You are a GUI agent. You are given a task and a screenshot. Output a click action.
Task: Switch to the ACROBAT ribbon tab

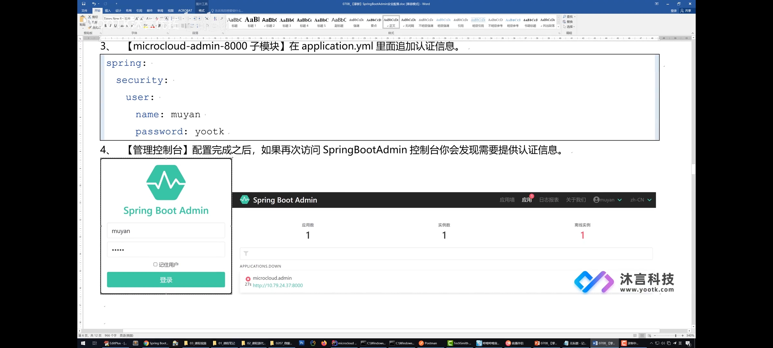tap(185, 11)
